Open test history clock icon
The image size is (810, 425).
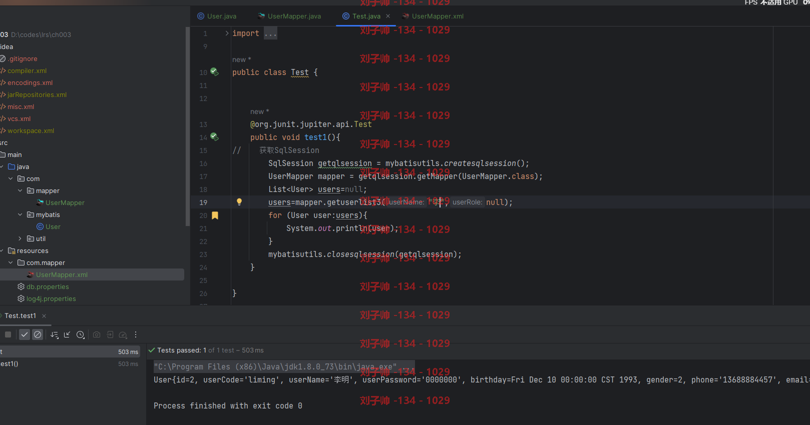(81, 334)
